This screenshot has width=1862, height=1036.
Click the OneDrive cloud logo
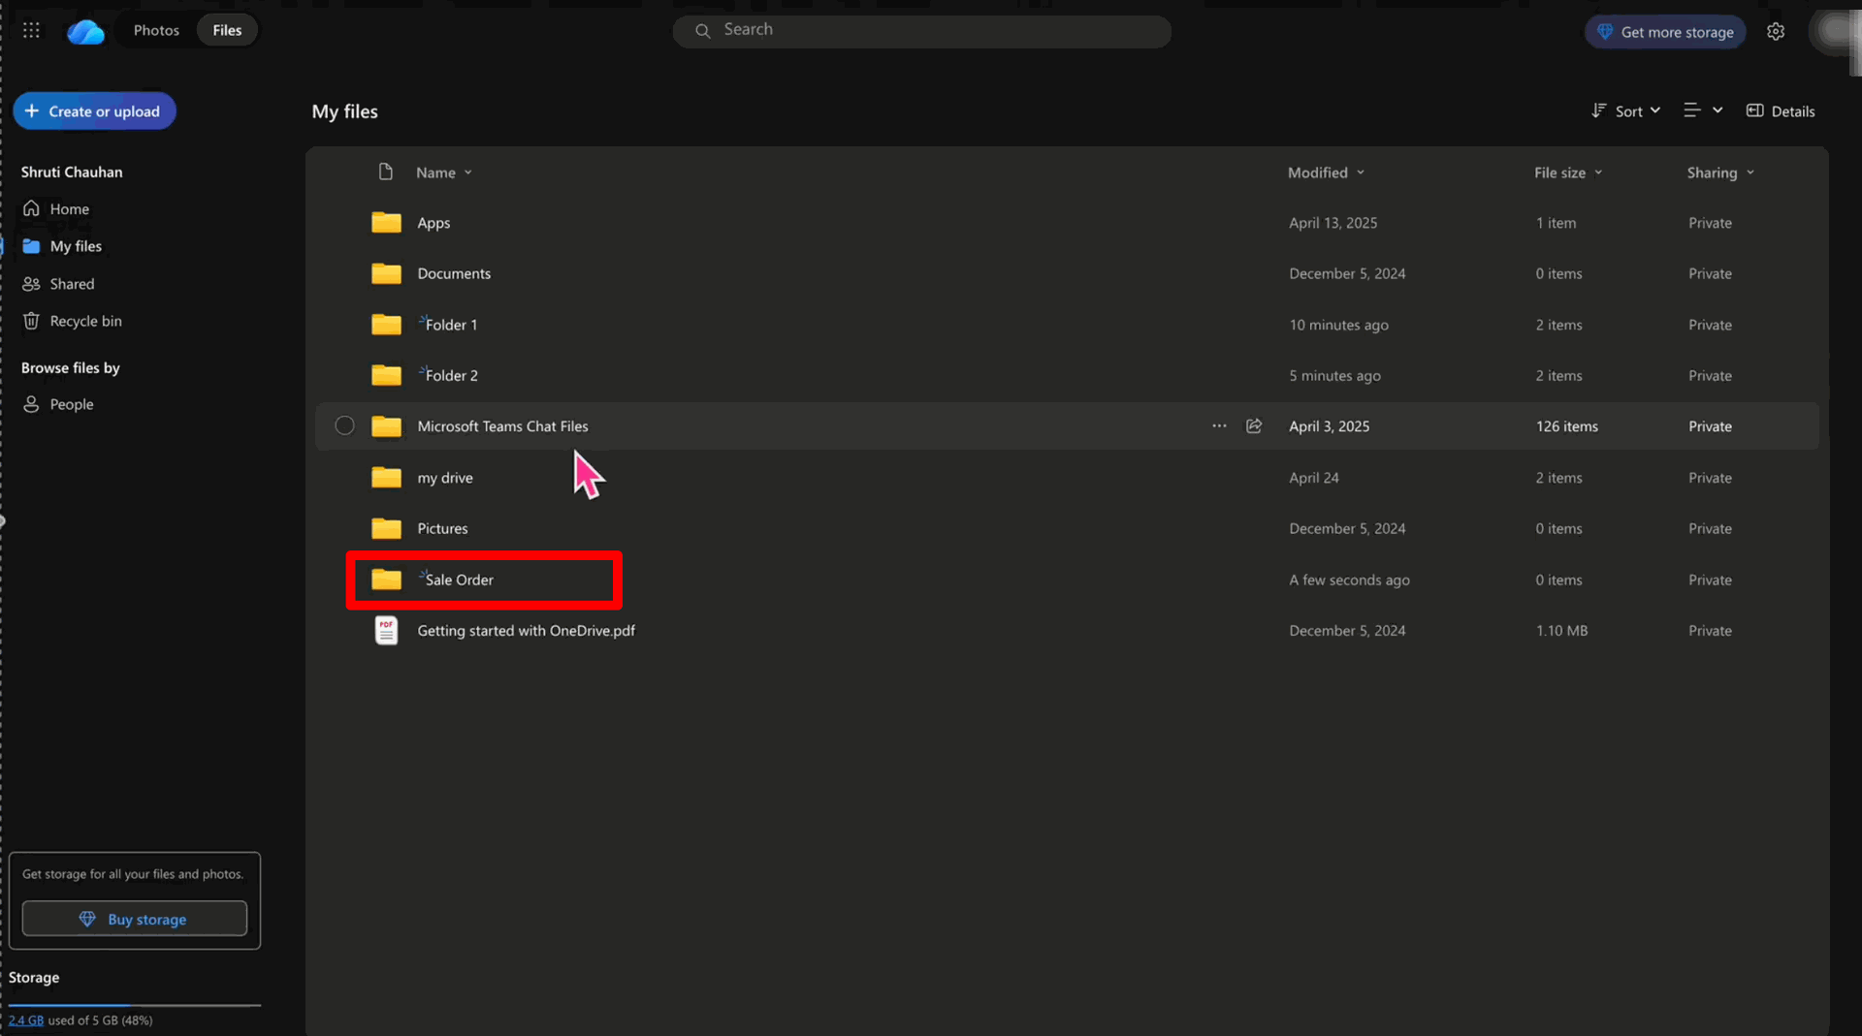[x=85, y=32]
